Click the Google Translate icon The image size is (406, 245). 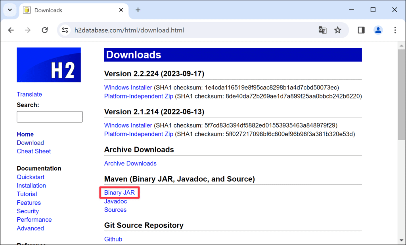322,30
